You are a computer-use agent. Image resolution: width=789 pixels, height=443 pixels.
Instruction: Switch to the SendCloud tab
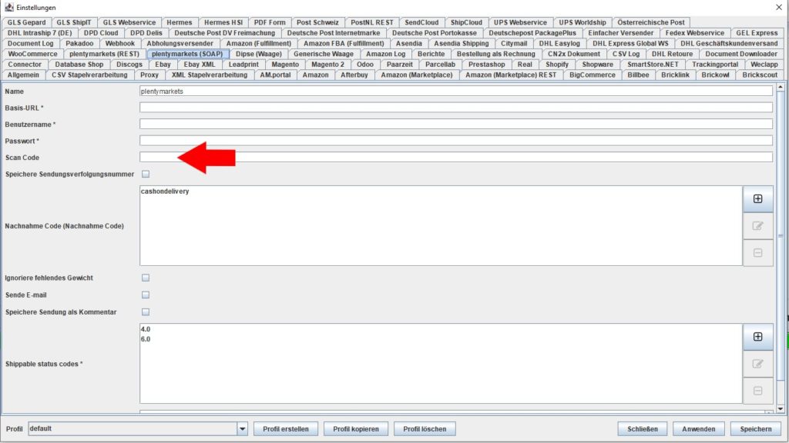pyautogui.click(x=421, y=22)
